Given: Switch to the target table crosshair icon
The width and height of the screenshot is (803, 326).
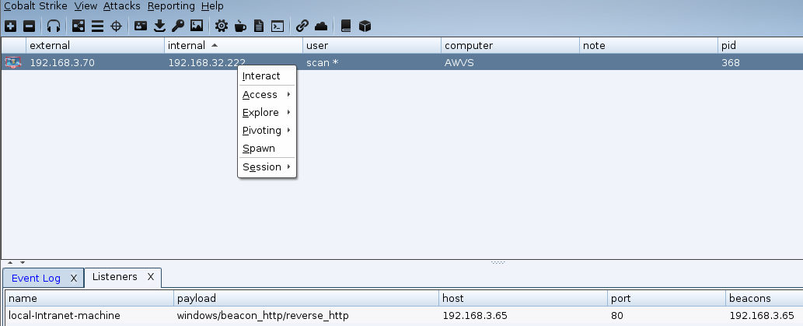Looking at the screenshot, I should click(117, 26).
